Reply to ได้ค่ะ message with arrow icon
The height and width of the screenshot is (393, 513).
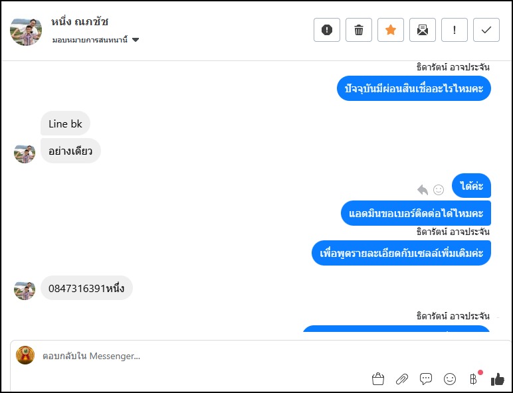(x=423, y=190)
